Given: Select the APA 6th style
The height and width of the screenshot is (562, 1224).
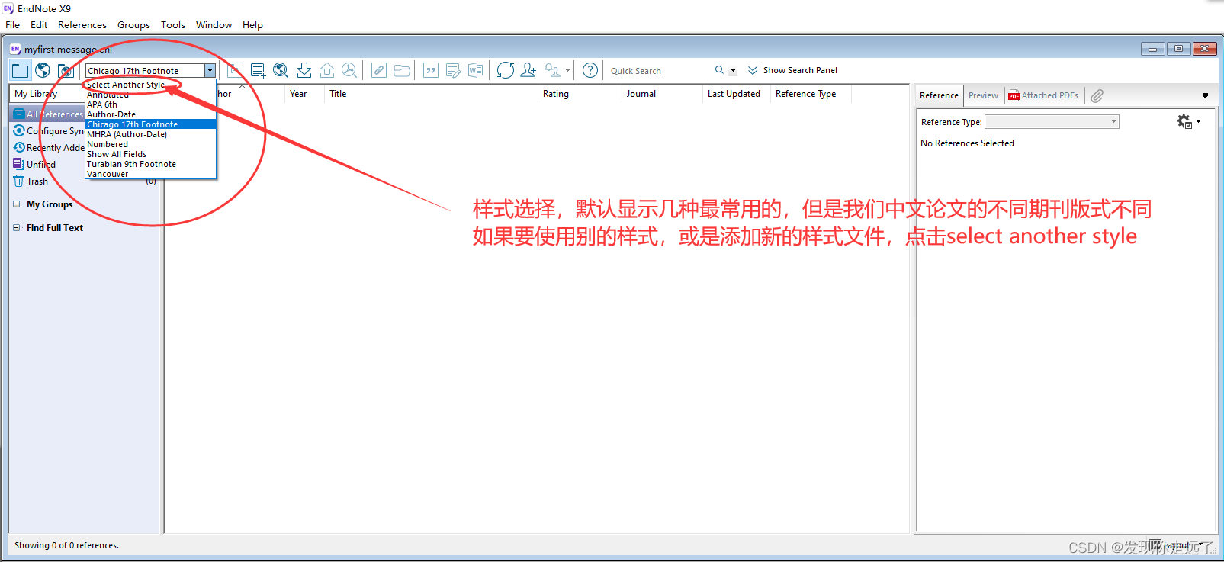Looking at the screenshot, I should (x=150, y=104).
